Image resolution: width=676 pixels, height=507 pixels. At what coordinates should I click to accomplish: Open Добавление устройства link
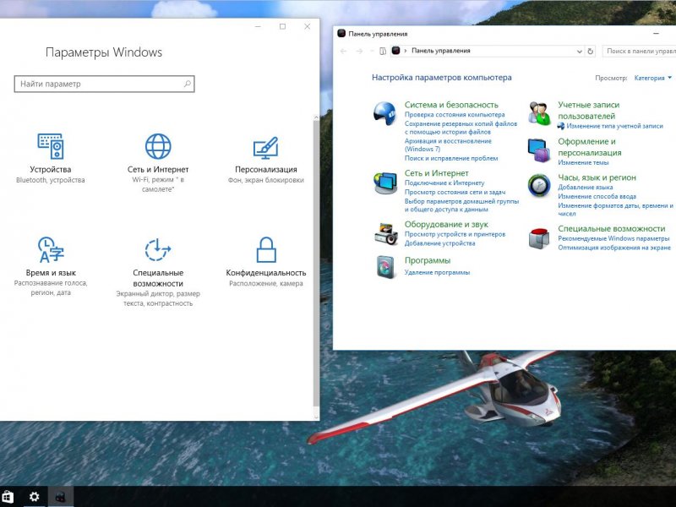[439, 243]
